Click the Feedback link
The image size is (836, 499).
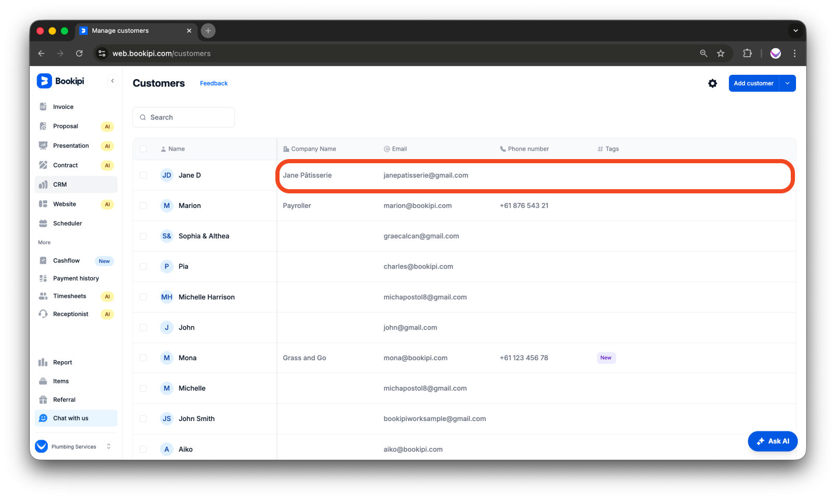point(214,83)
